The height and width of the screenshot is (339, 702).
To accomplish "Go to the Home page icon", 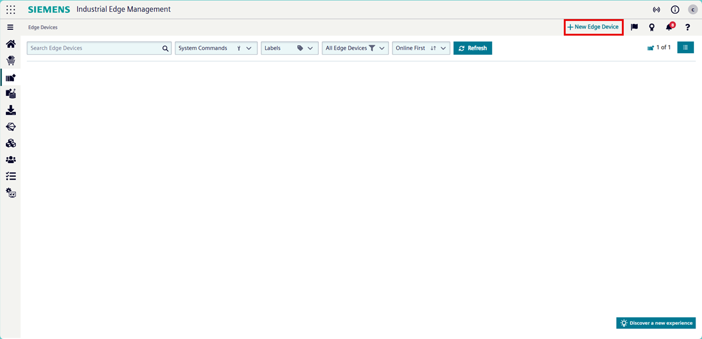I will tap(11, 44).
